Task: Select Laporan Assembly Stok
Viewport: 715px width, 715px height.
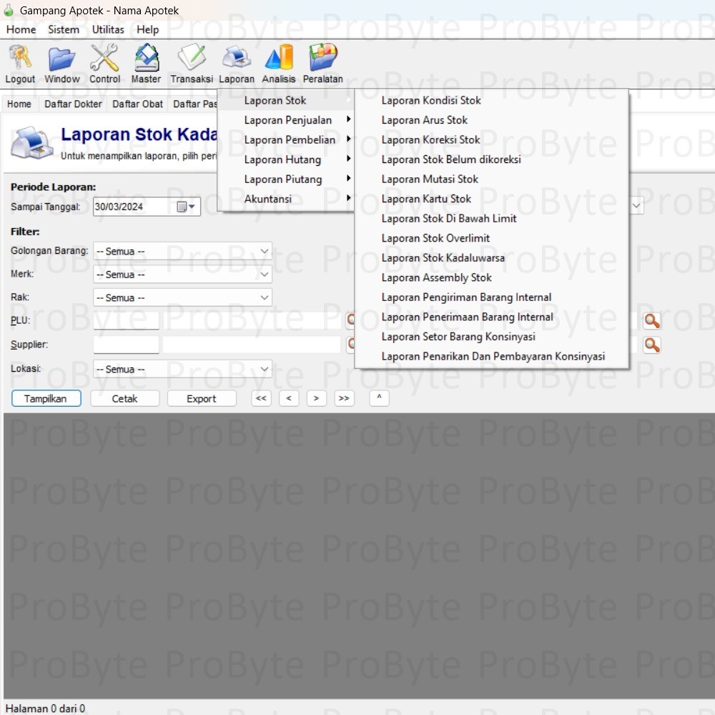Action: coord(492,277)
